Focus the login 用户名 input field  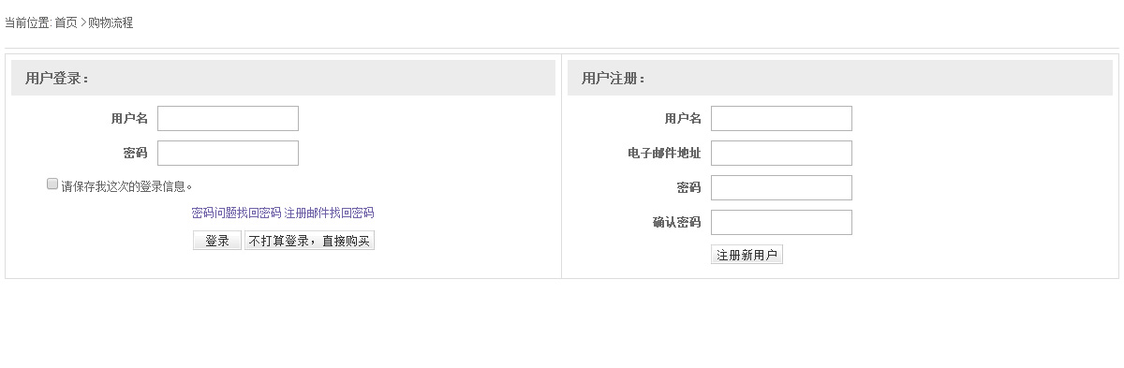(x=228, y=118)
